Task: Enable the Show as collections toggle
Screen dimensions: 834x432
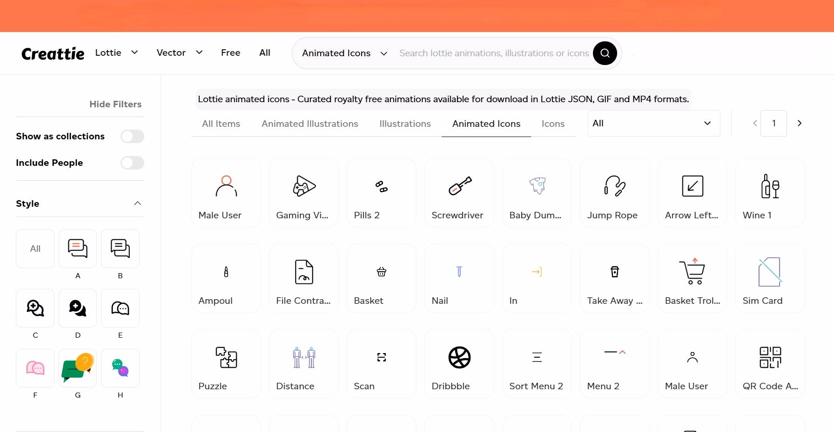Action: point(132,136)
